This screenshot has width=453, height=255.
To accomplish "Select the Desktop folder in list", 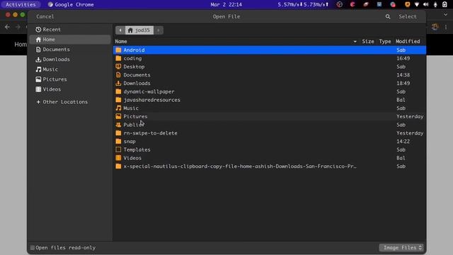I will click(x=270, y=67).
